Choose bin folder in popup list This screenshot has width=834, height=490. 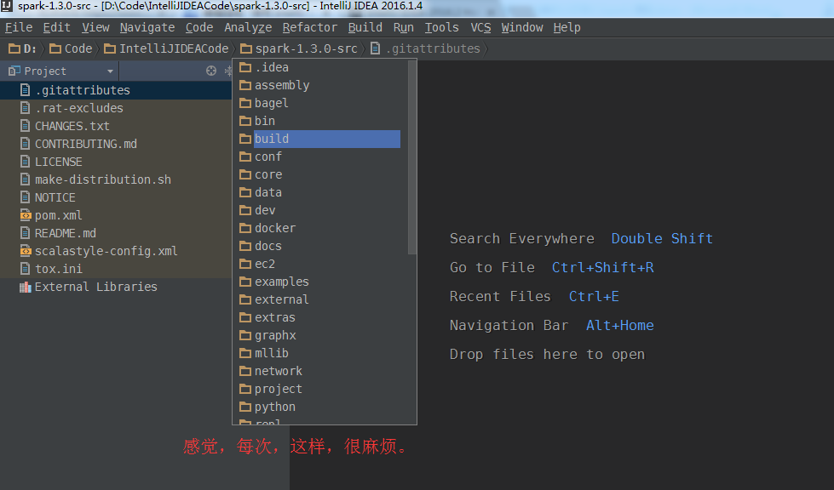(319, 121)
